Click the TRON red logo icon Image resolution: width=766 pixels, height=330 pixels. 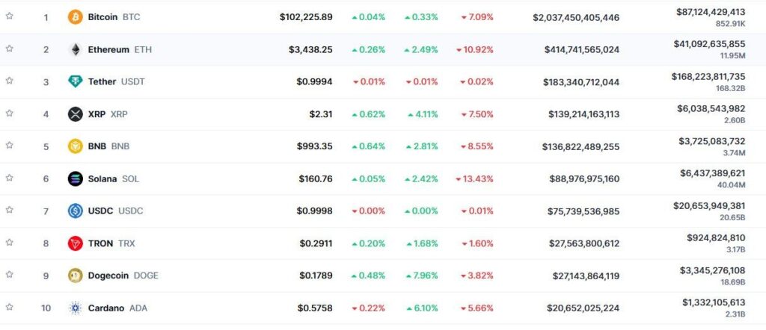pos(75,243)
